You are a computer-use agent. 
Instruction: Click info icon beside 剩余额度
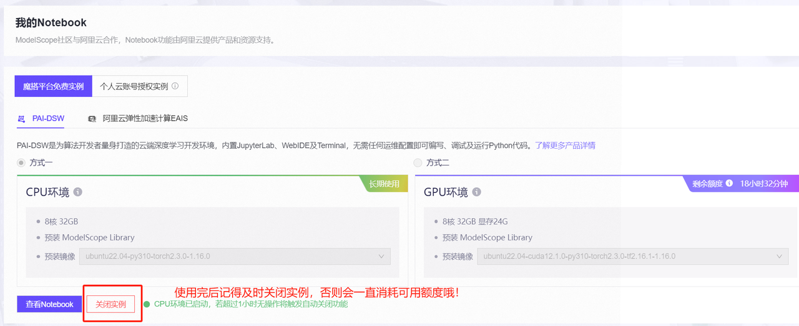tap(729, 184)
